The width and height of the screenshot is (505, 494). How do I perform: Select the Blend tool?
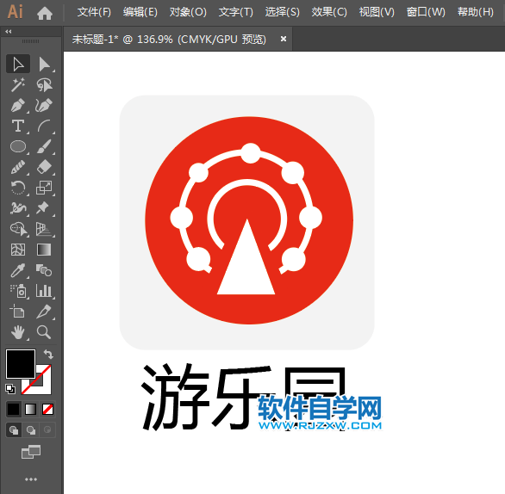(44, 270)
